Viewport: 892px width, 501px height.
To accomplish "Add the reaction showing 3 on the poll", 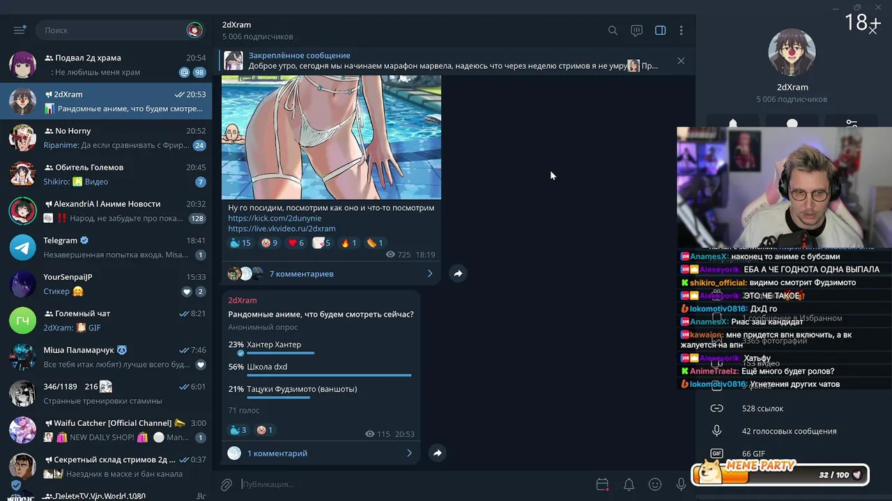I will (238, 430).
